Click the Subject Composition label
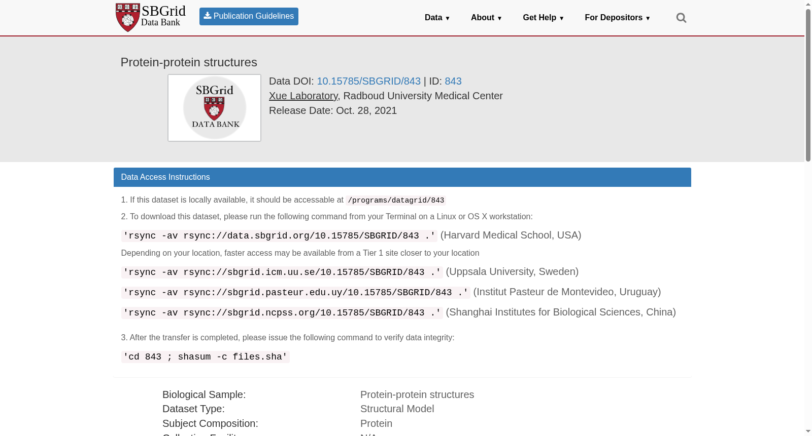The height and width of the screenshot is (436, 812). point(210,423)
